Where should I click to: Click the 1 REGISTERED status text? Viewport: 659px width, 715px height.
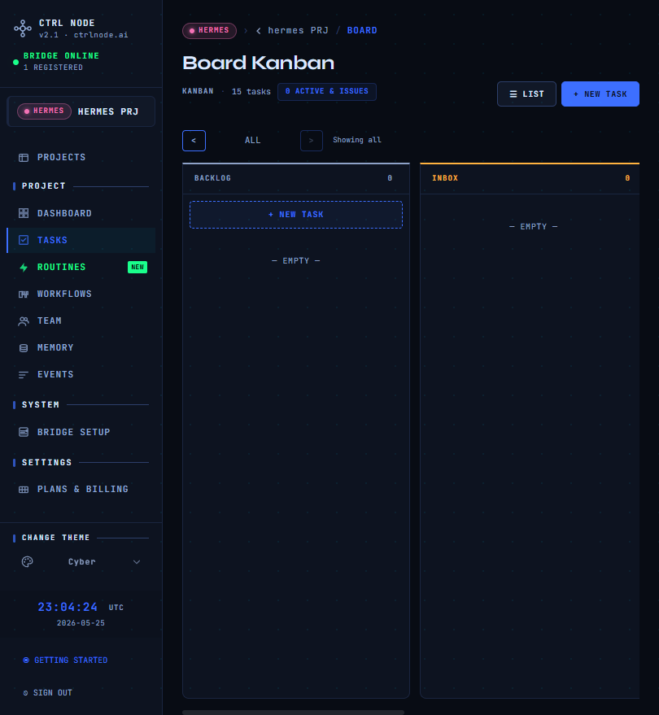click(53, 68)
